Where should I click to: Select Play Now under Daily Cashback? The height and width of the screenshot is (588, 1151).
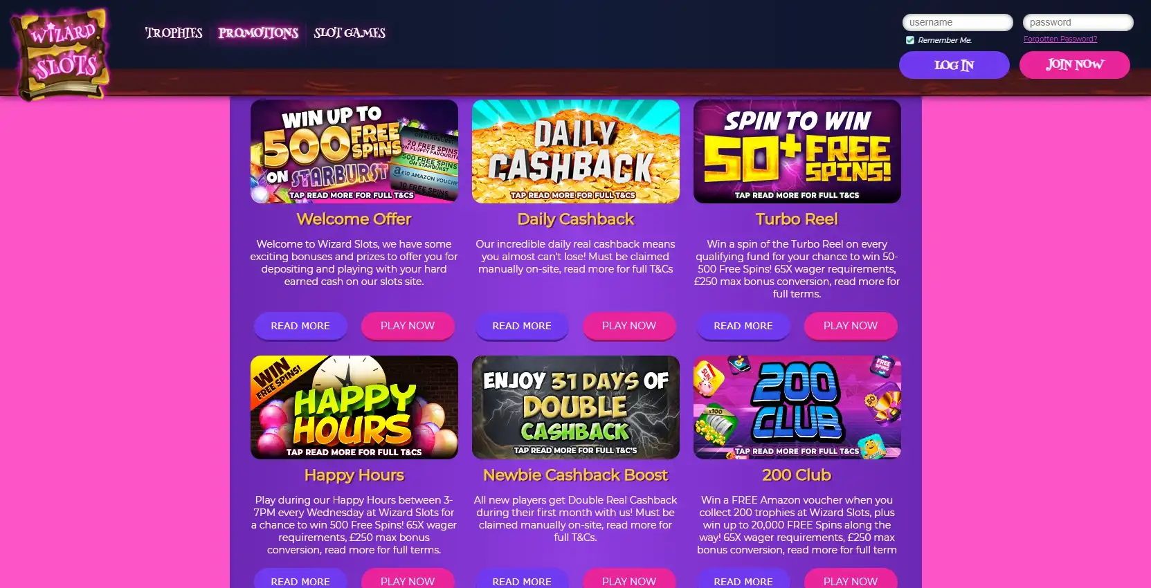629,326
